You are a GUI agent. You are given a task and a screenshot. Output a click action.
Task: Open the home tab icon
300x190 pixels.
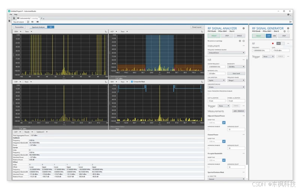coord(14,18)
